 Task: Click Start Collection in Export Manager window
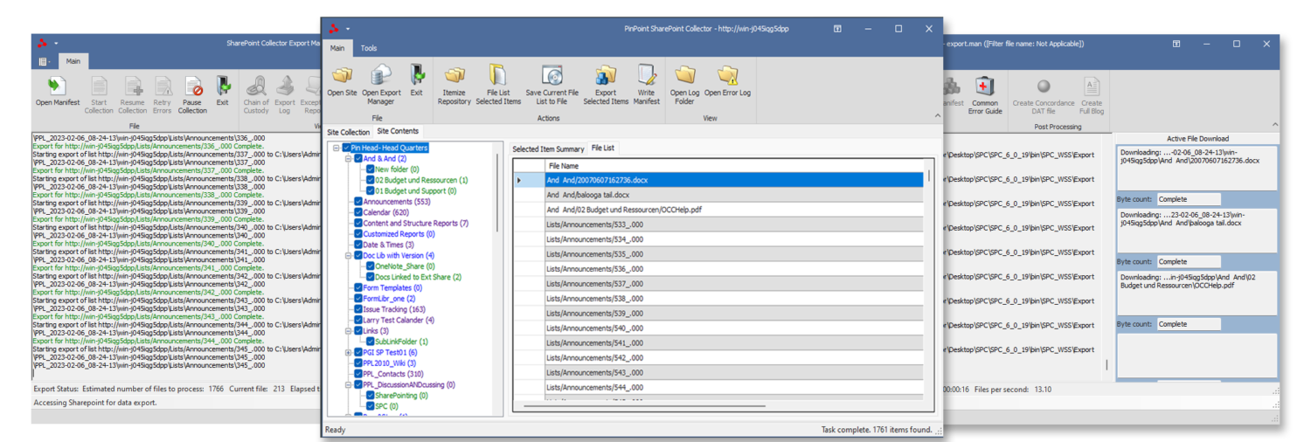(x=99, y=95)
